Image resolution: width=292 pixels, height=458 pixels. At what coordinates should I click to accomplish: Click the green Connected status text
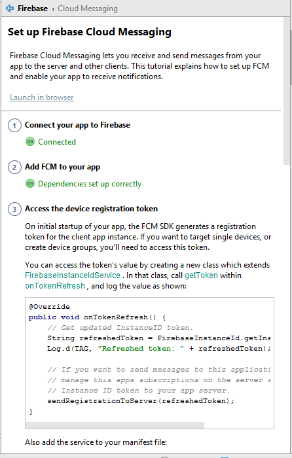point(57,142)
